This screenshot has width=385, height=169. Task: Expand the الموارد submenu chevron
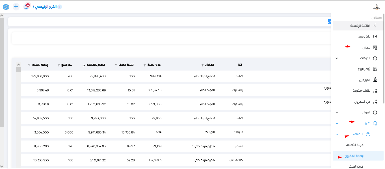pos(337,113)
